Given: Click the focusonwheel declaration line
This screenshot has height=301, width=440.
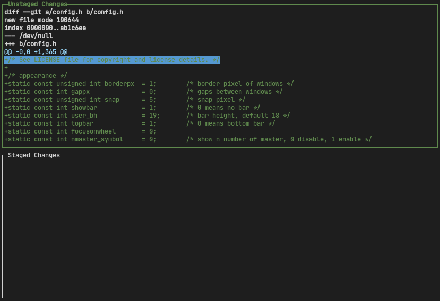Looking at the screenshot, I should click(80, 131).
